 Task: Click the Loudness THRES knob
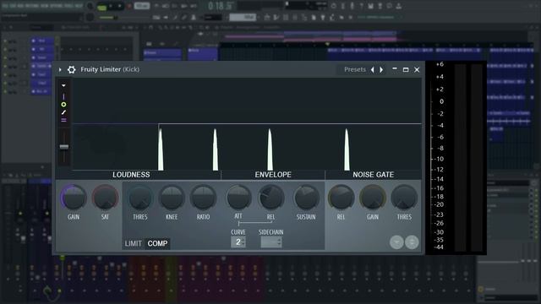[x=140, y=198]
